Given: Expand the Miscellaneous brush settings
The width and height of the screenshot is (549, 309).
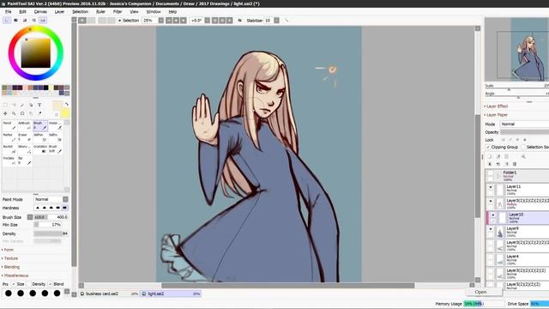Looking at the screenshot, I should 15,276.
